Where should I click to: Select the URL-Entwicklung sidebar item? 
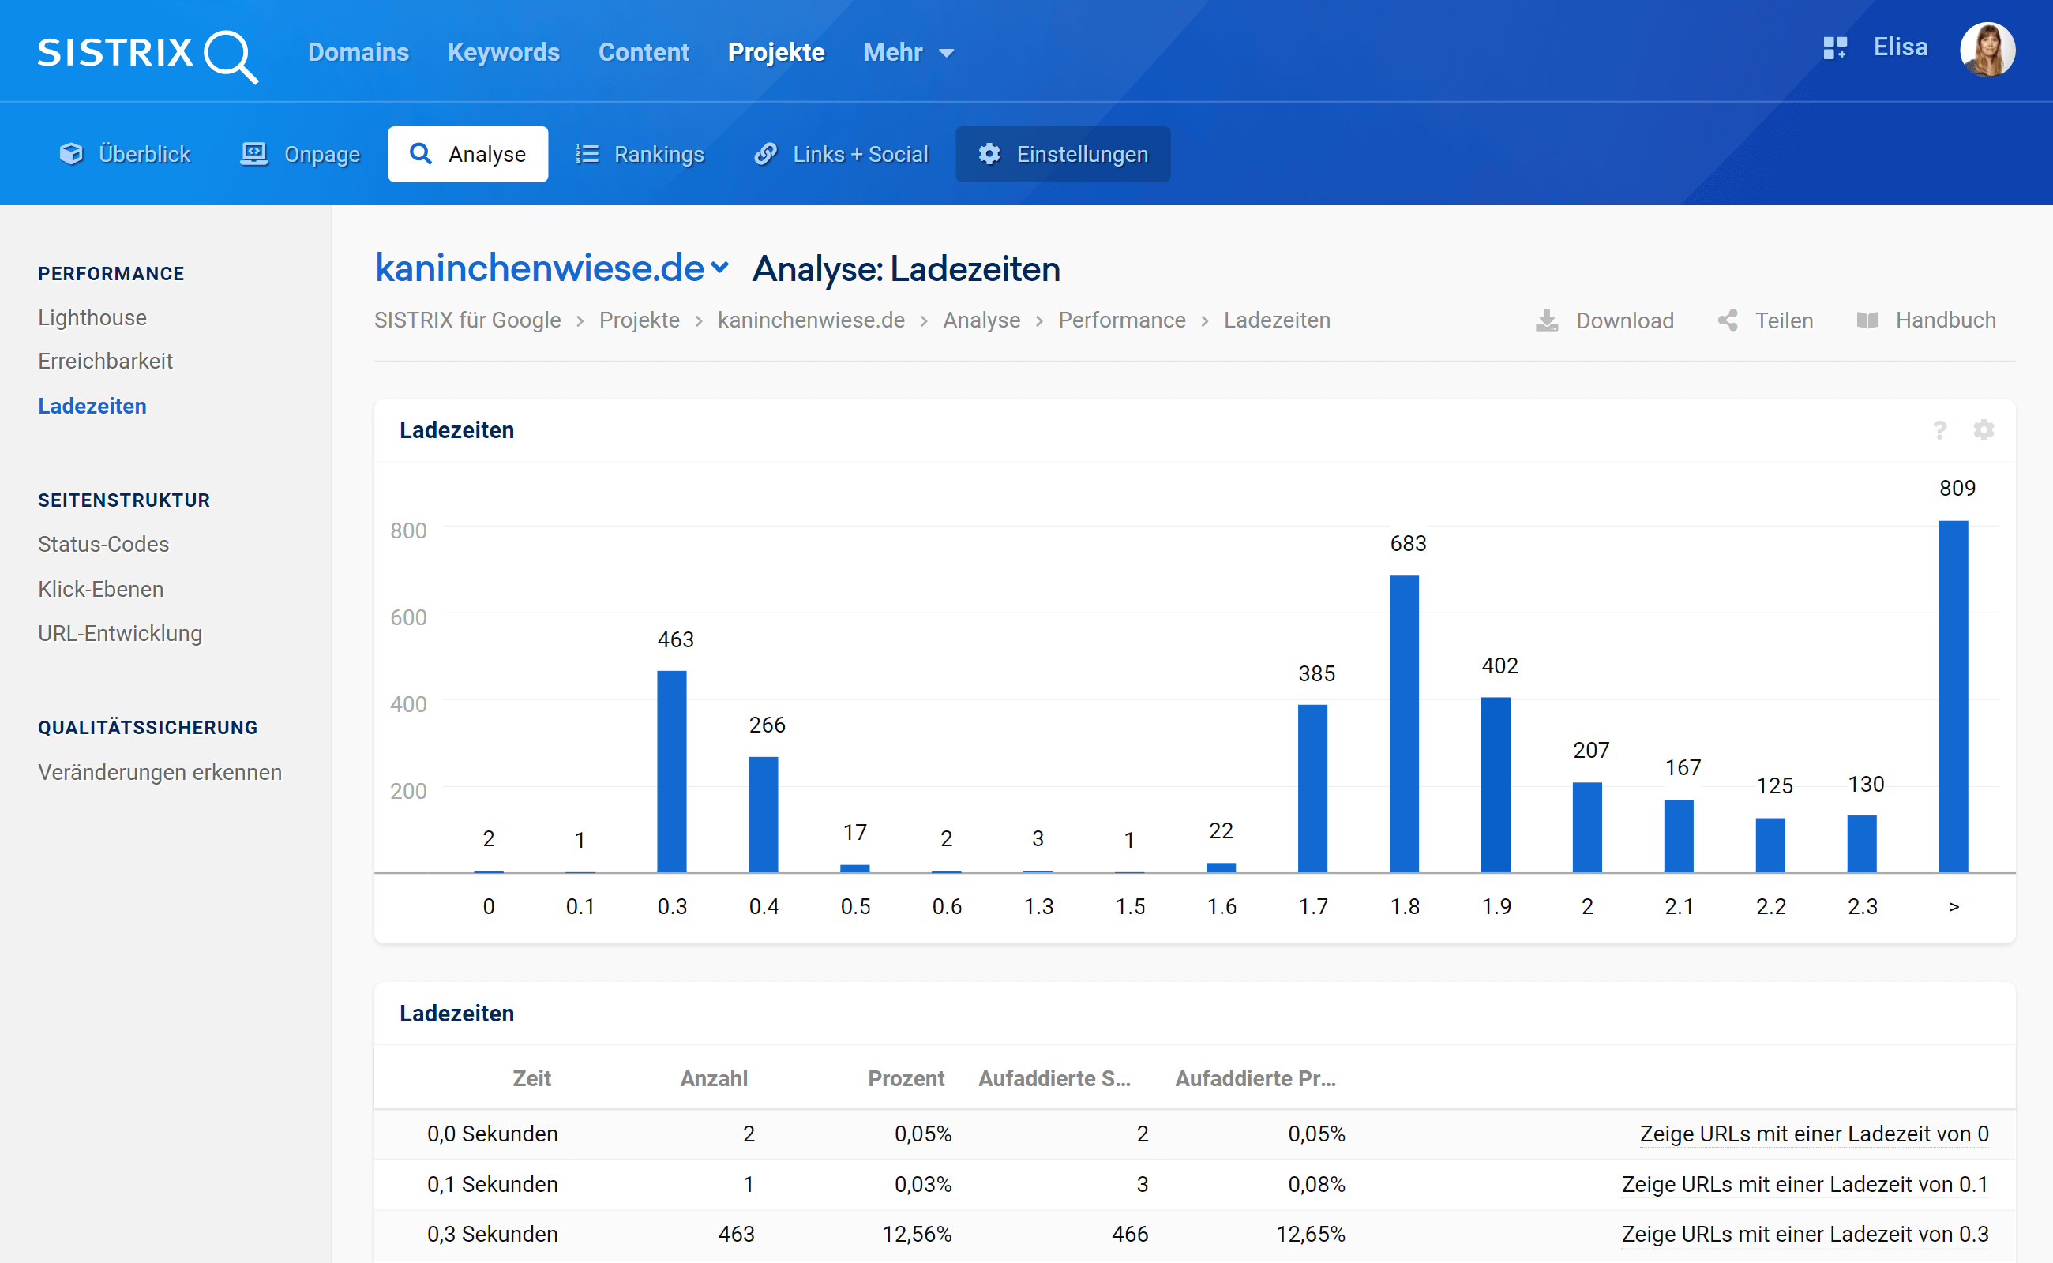(120, 633)
